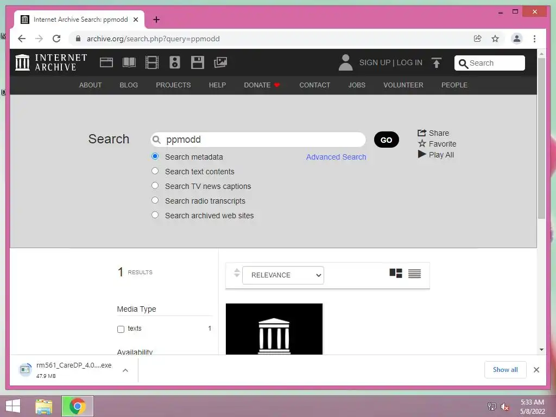The width and height of the screenshot is (556, 417).
Task: Open the DONATE menu item
Action: click(262, 85)
